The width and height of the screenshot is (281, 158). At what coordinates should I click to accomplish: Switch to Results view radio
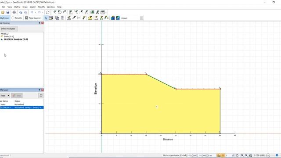click(x=17, y=18)
